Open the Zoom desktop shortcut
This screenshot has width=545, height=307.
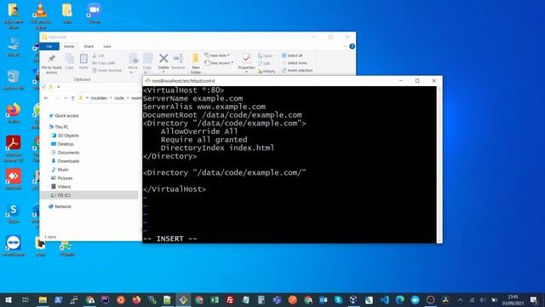(95, 14)
